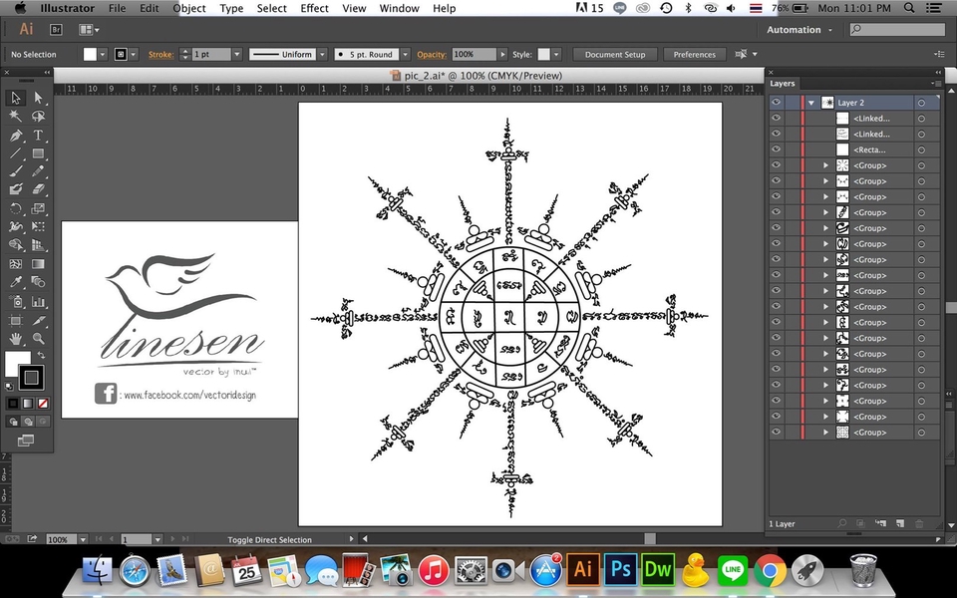Select the Pen tool
The height and width of the screenshot is (598, 957).
pos(16,135)
